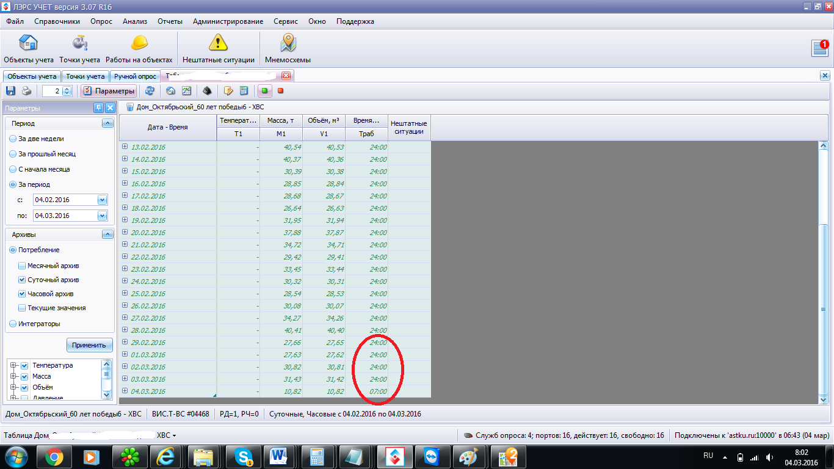Expand the 29.02.2016 row

[125, 342]
